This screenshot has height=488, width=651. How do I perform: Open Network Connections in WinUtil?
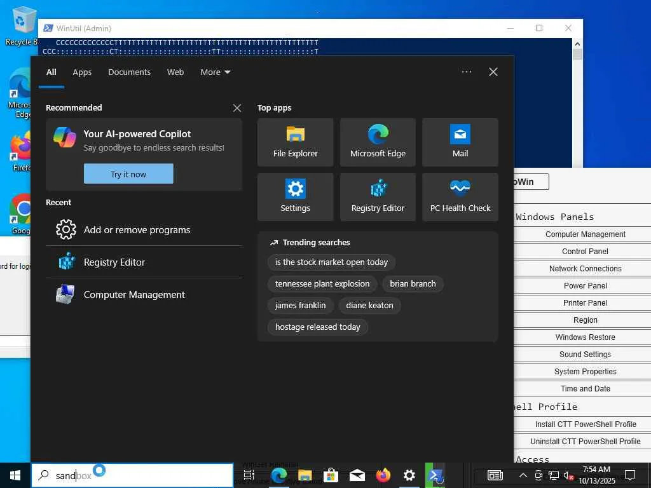point(585,269)
